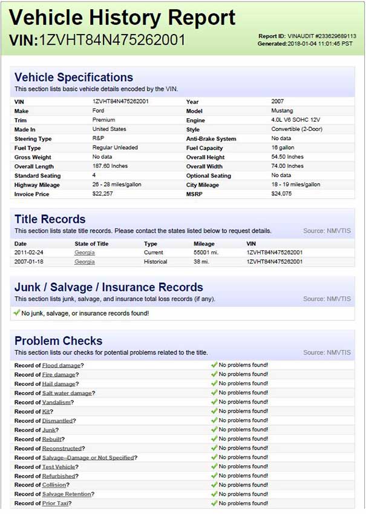The image size is (366, 515).
Task: Click City Mileage 18 - 19 miles/gallon
Action: (296, 184)
